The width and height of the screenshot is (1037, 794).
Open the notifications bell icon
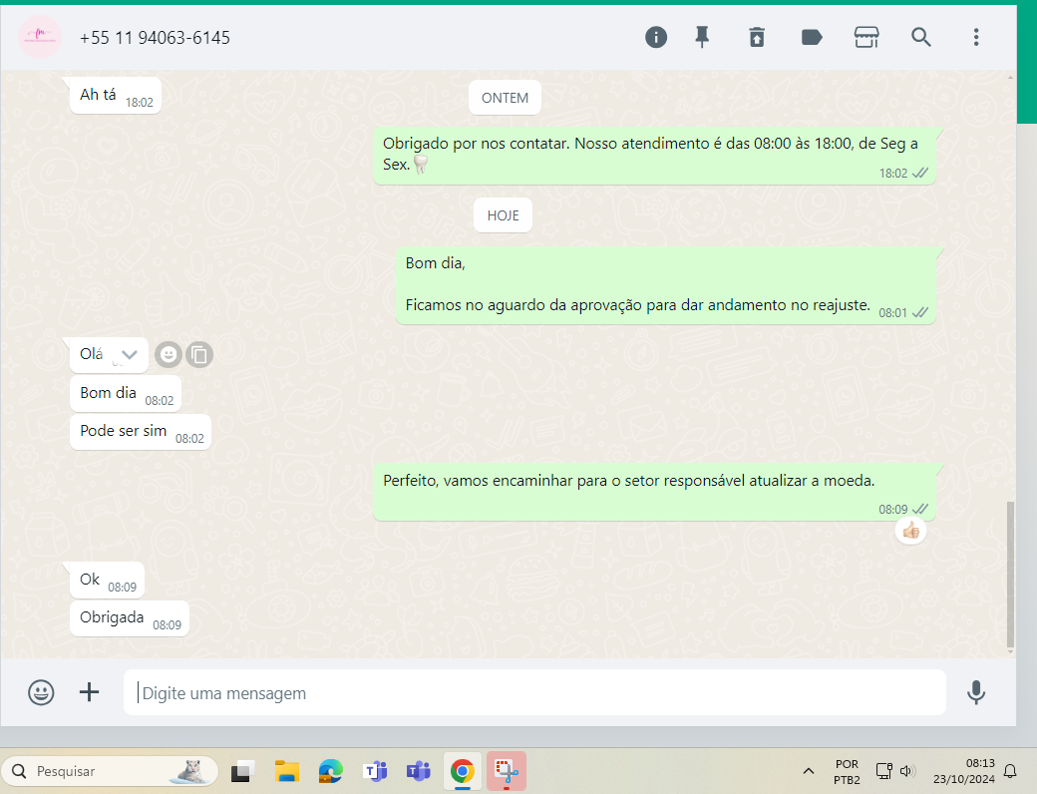[x=1010, y=771]
